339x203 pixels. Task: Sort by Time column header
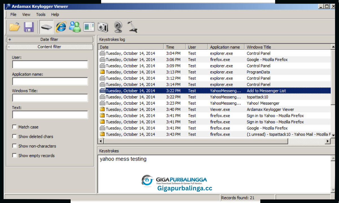pyautogui.click(x=175, y=47)
